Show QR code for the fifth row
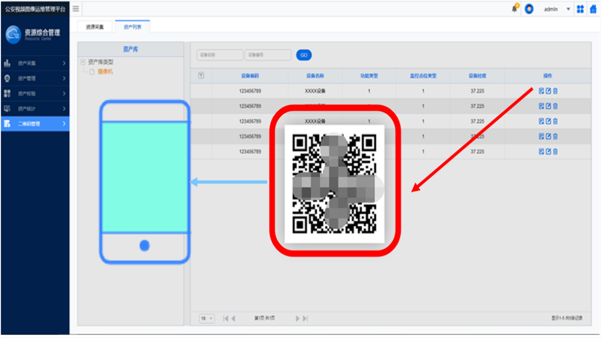The width and height of the screenshot is (601, 338). [541, 151]
